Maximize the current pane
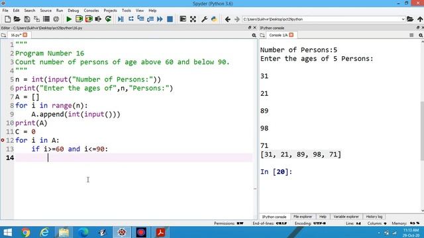Image resolution: width=424 pixels, height=238 pixels. tap(183, 19)
